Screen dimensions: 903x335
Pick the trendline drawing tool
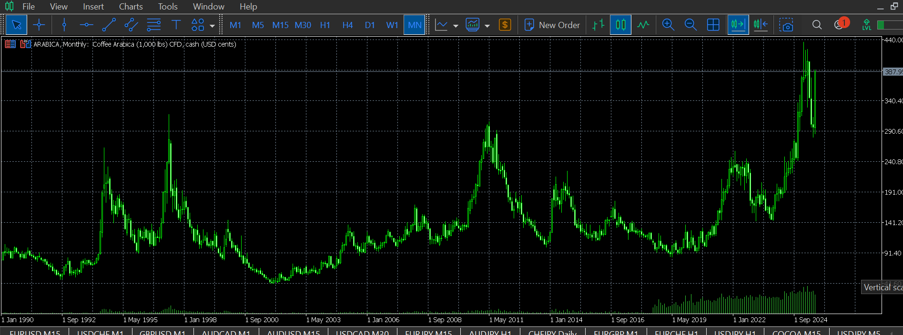(x=109, y=25)
